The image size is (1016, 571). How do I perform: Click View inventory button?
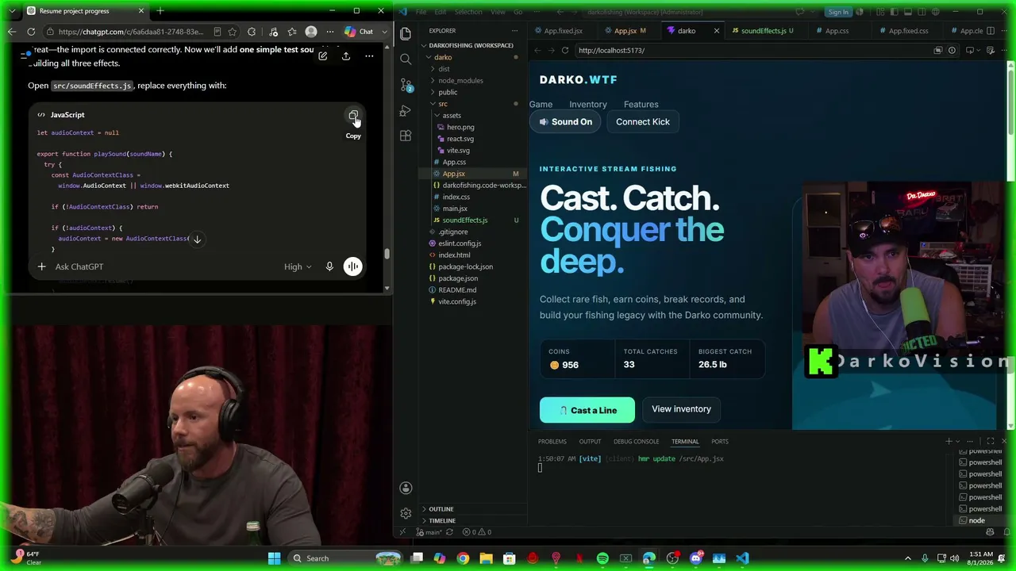681,409
